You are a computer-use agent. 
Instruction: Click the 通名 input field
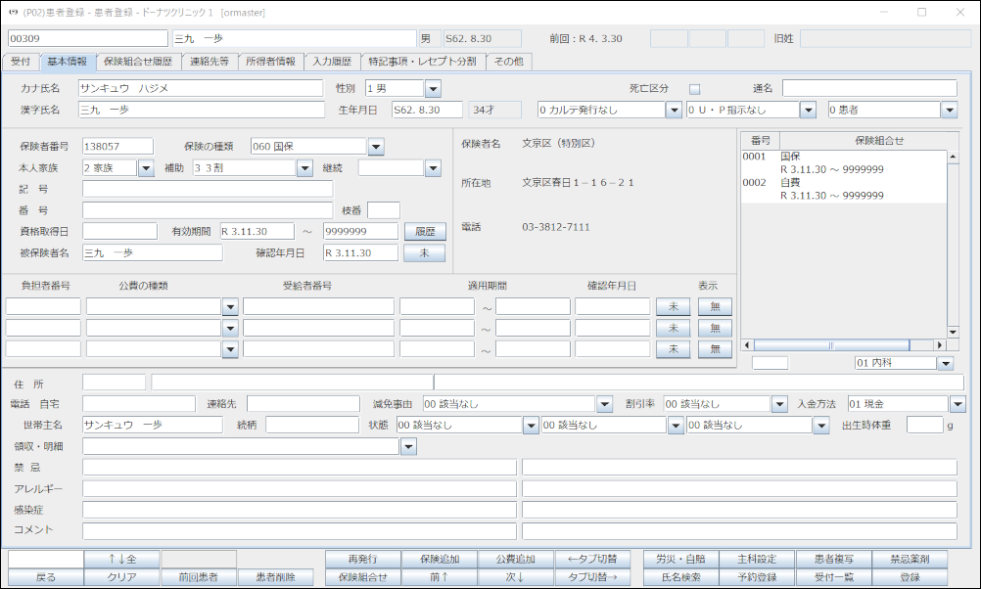pos(869,89)
